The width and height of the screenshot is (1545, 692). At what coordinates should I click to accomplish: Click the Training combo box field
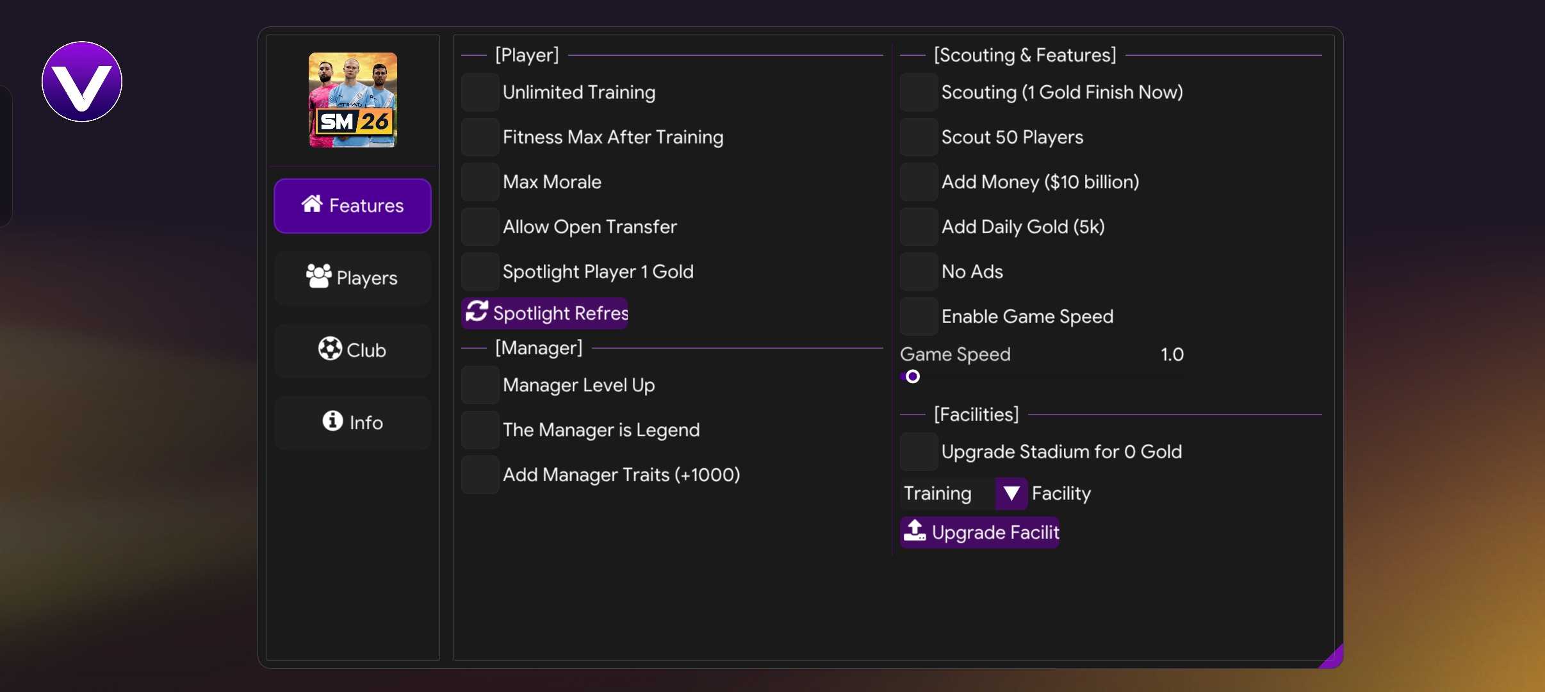click(x=947, y=493)
